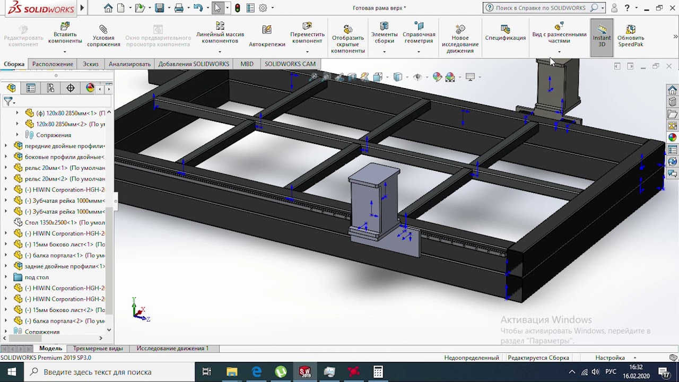Open the 'Исследование движения 1' tab

click(x=172, y=349)
